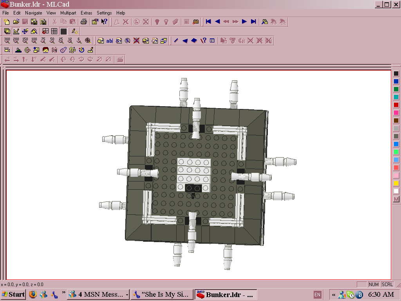Click the EN language indicator
Image resolution: width=401 pixels, height=301 pixels.
pyautogui.click(x=317, y=295)
